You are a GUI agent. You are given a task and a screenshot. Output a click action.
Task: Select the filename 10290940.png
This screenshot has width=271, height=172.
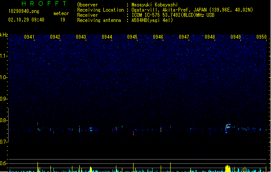(24, 11)
